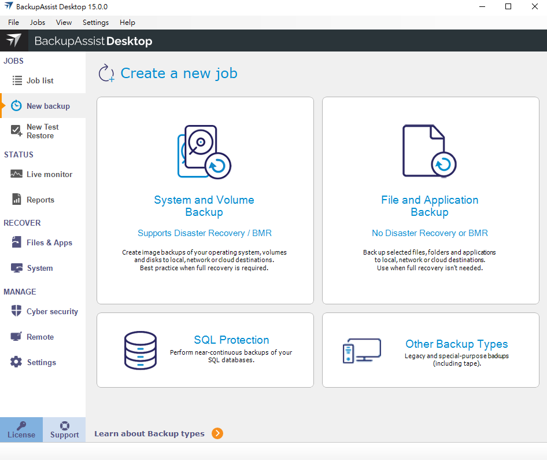
Task: Open the Jobs menu
Action: (38, 23)
